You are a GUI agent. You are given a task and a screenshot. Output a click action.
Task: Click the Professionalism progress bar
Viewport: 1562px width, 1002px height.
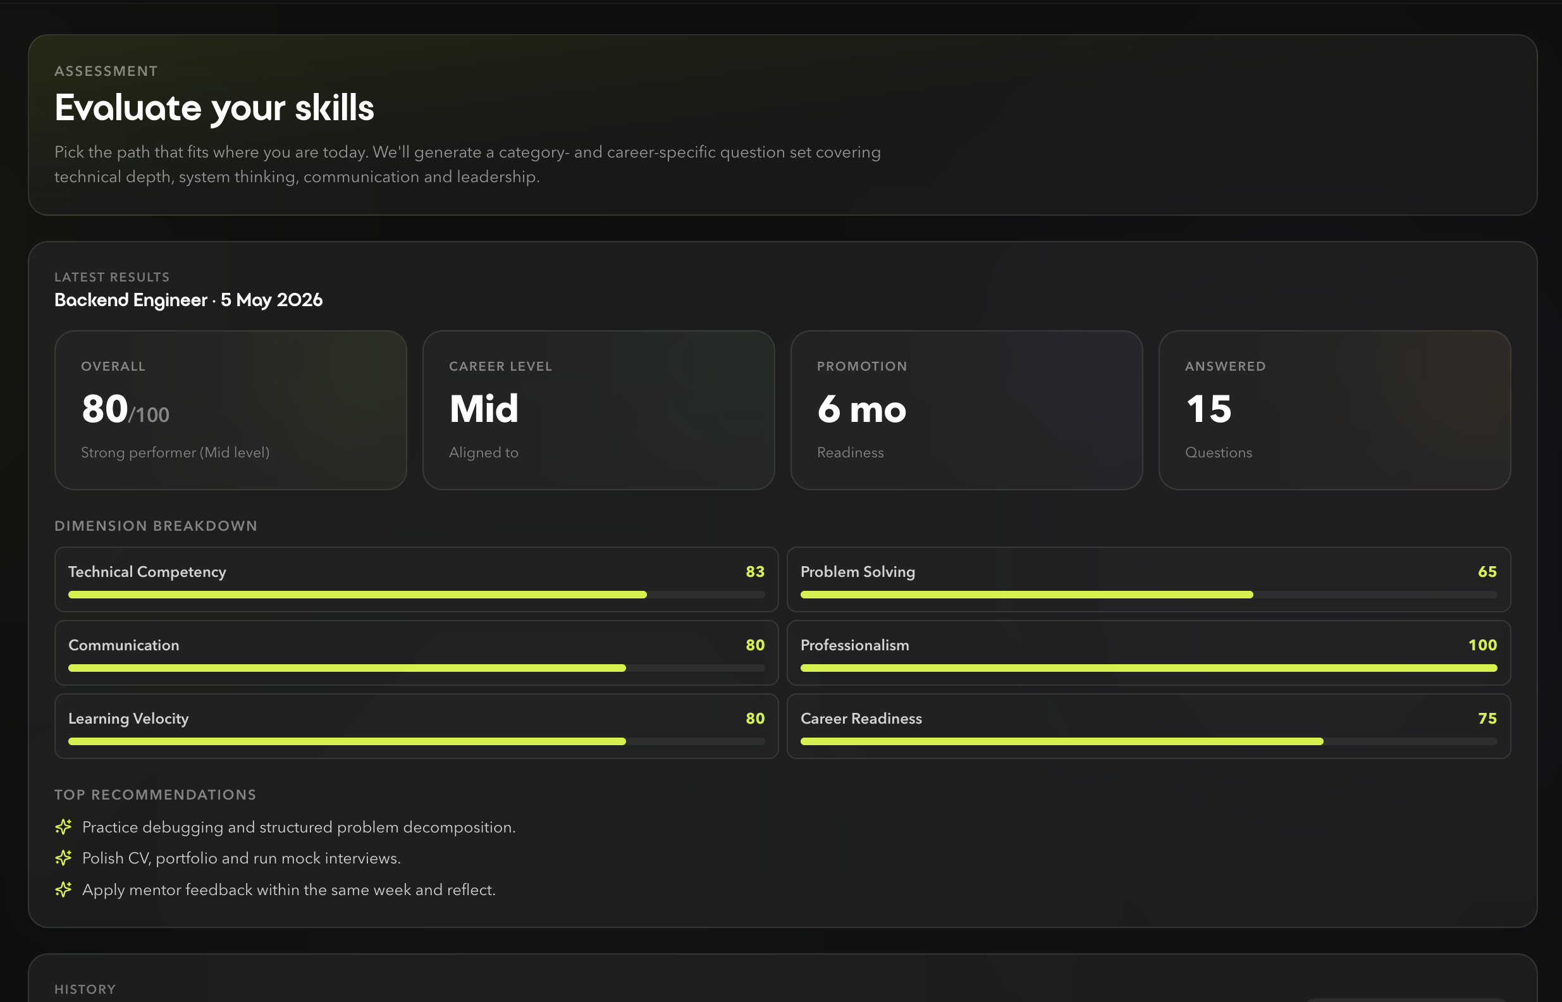click(x=1149, y=668)
